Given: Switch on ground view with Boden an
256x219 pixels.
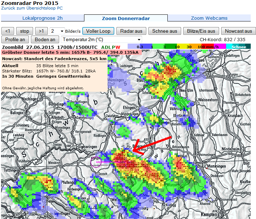Looking at the screenshot, I should coord(45,40).
